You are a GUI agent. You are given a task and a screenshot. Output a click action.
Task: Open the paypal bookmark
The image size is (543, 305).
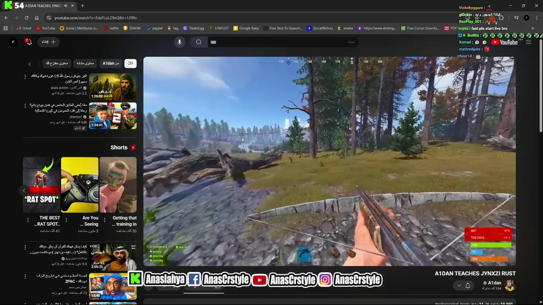[154, 28]
